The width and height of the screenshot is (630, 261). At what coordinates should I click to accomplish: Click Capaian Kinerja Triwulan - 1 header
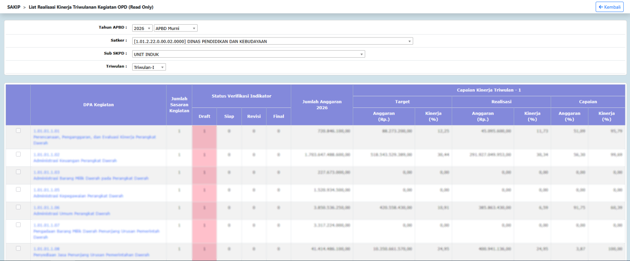[x=489, y=90]
